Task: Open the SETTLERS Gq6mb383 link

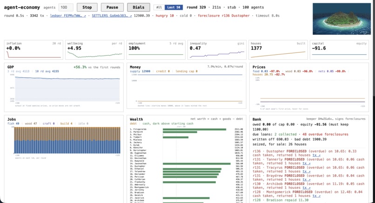Action: [x=112, y=16]
